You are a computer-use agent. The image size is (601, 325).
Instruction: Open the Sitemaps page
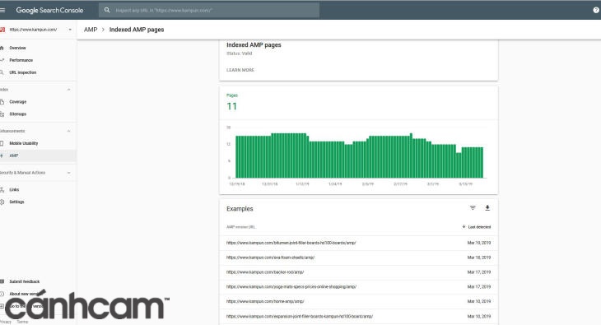[x=17, y=114]
